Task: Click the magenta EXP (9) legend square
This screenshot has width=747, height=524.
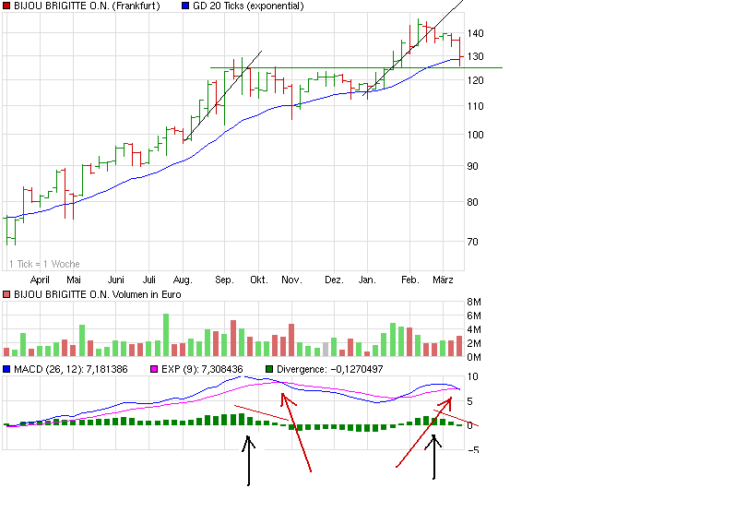Action: (x=154, y=369)
